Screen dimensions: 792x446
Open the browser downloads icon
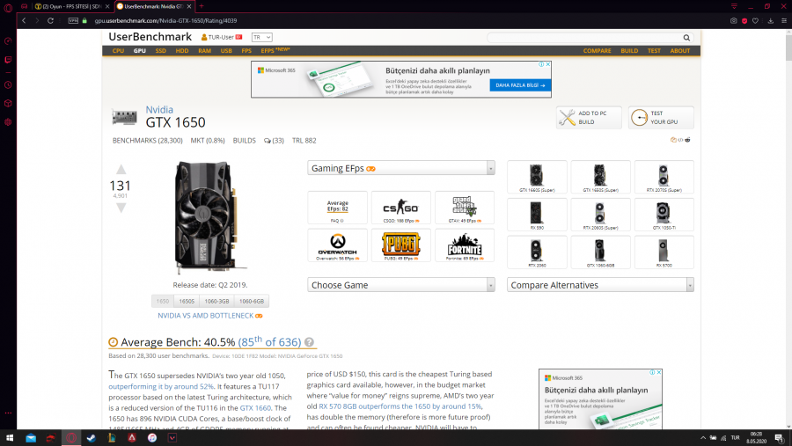tap(770, 21)
